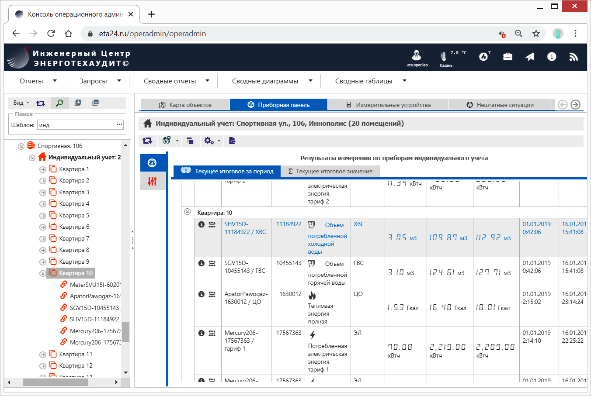
Task: Click info icon for ApatorPawogaz-1630012 row
Action: point(202,294)
